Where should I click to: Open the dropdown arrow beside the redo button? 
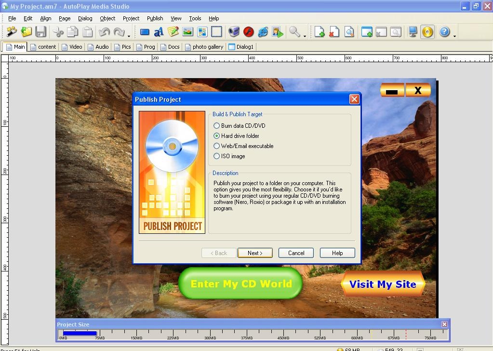click(129, 36)
